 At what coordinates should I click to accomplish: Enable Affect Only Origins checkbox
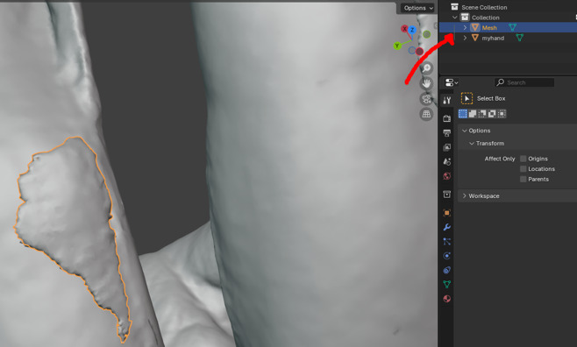[523, 159]
